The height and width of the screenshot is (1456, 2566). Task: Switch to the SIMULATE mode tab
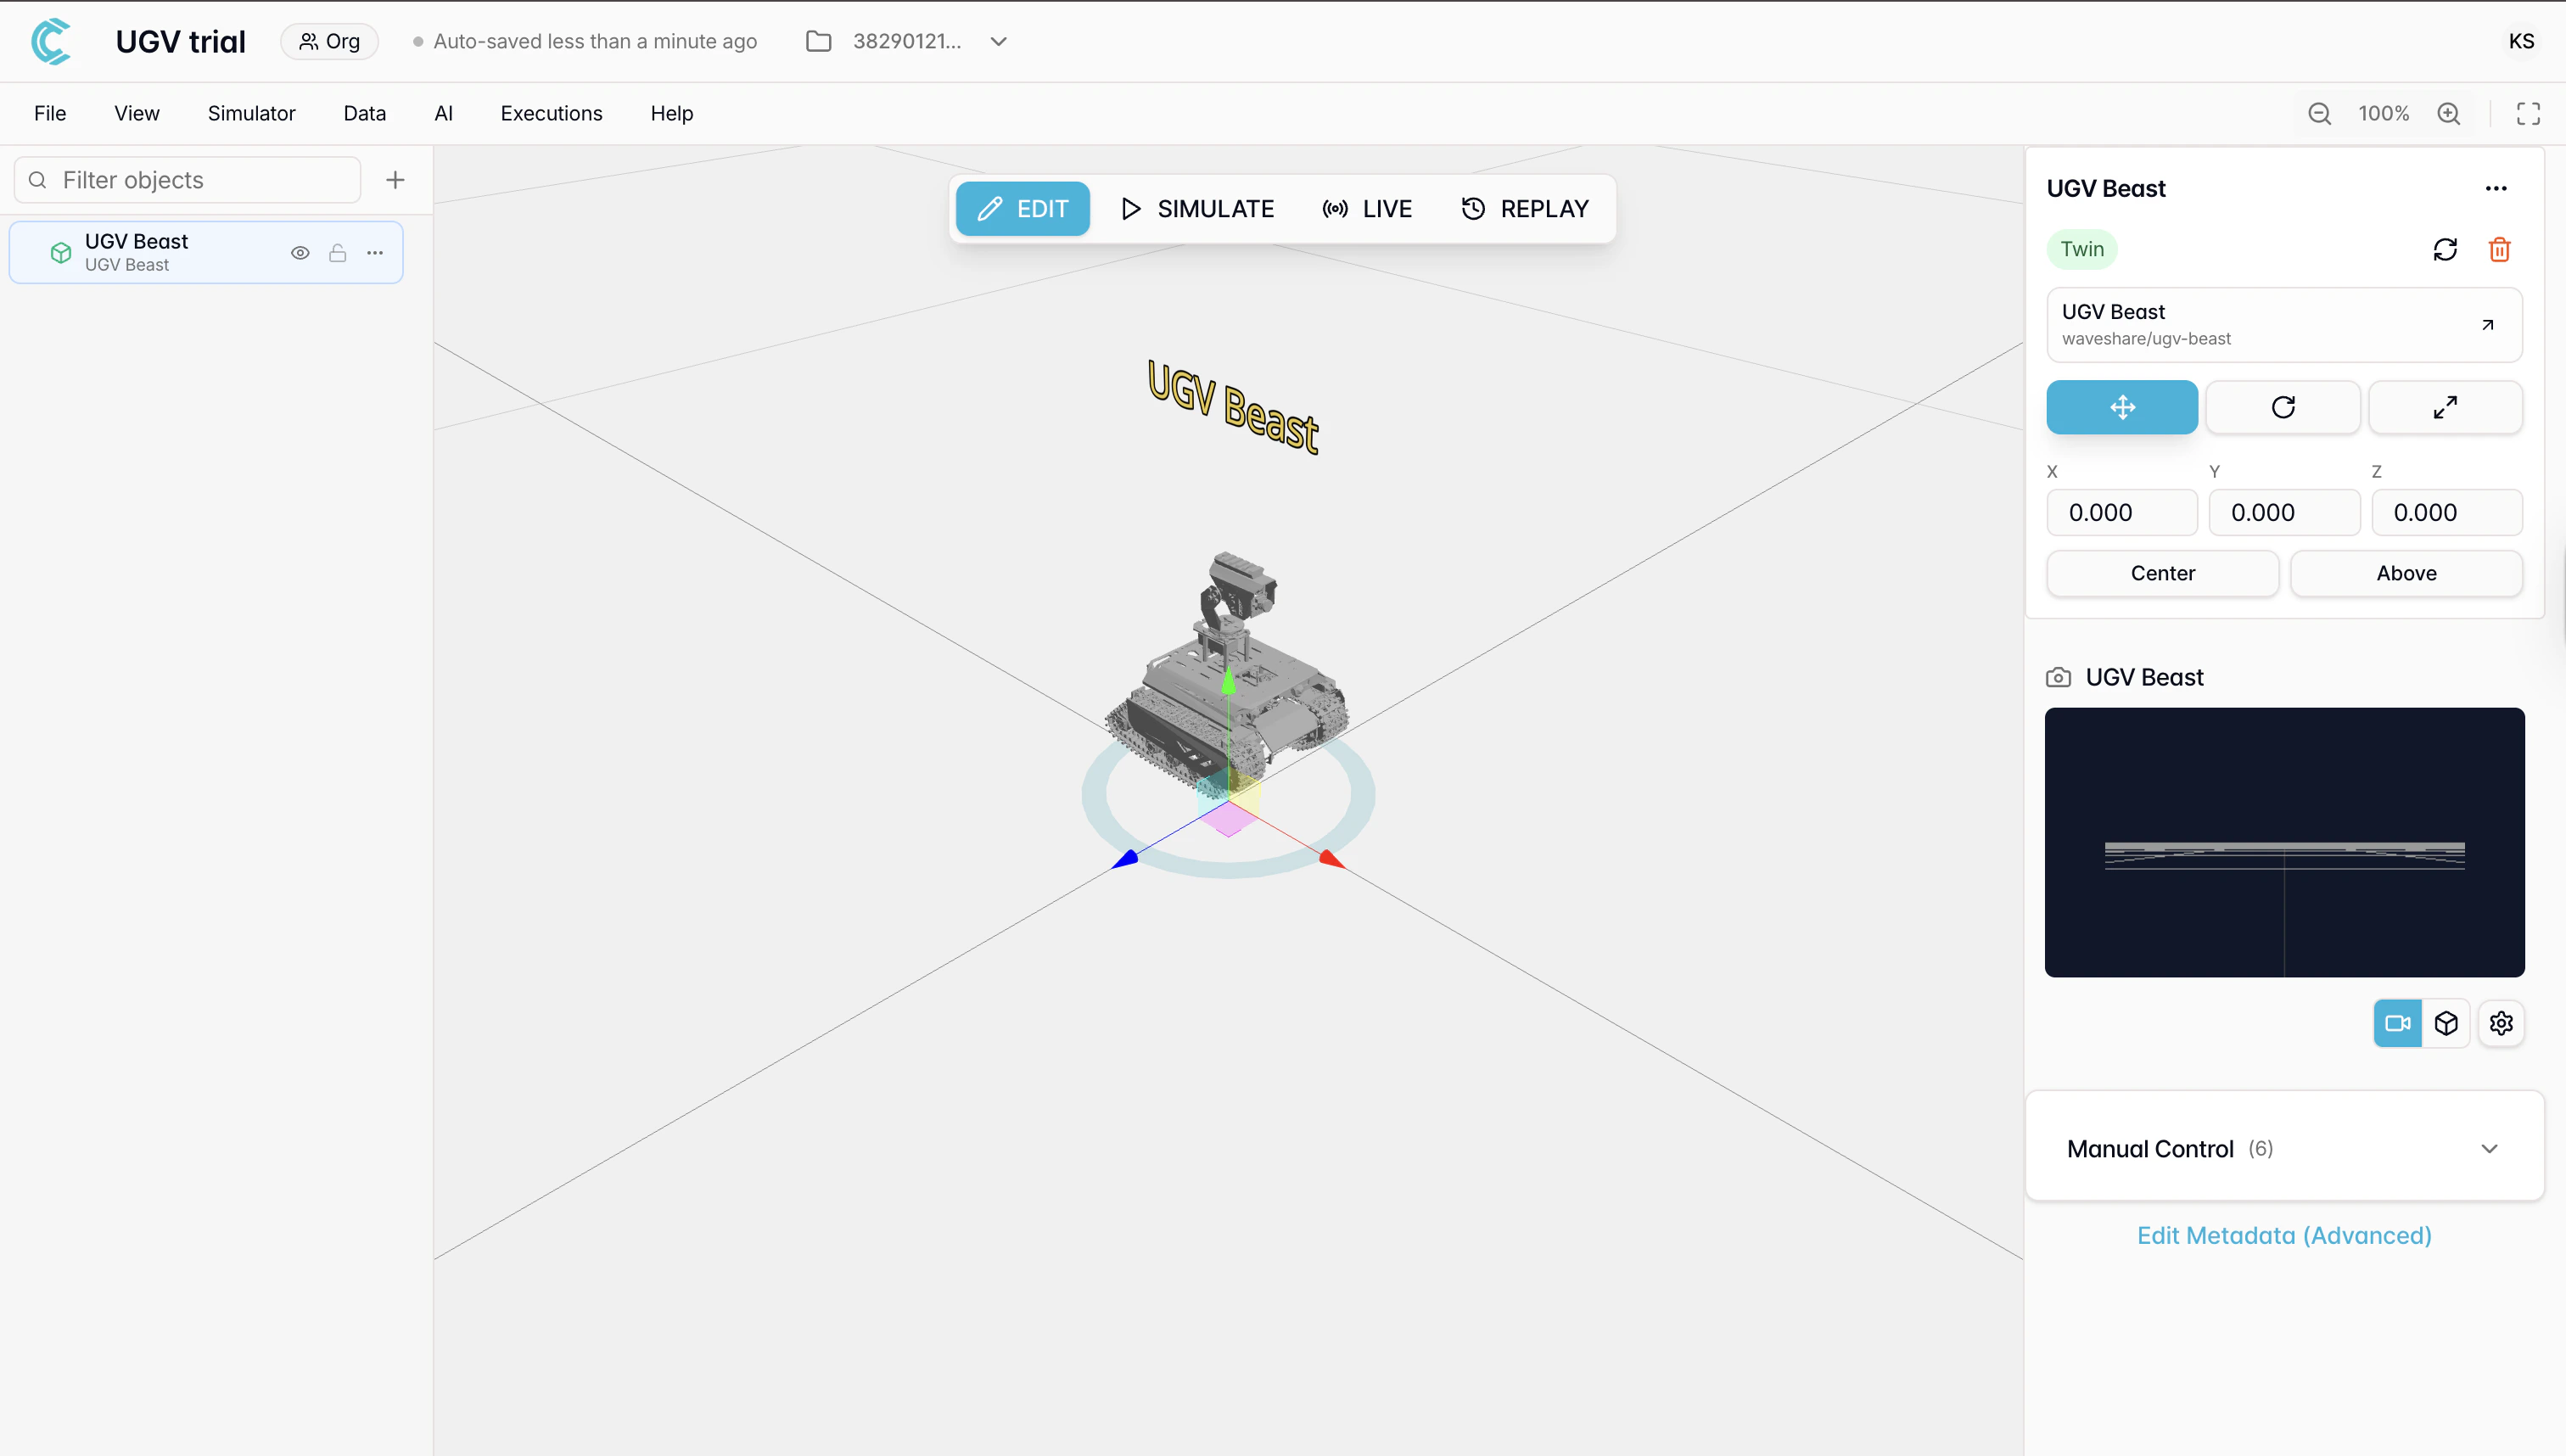click(x=1198, y=209)
